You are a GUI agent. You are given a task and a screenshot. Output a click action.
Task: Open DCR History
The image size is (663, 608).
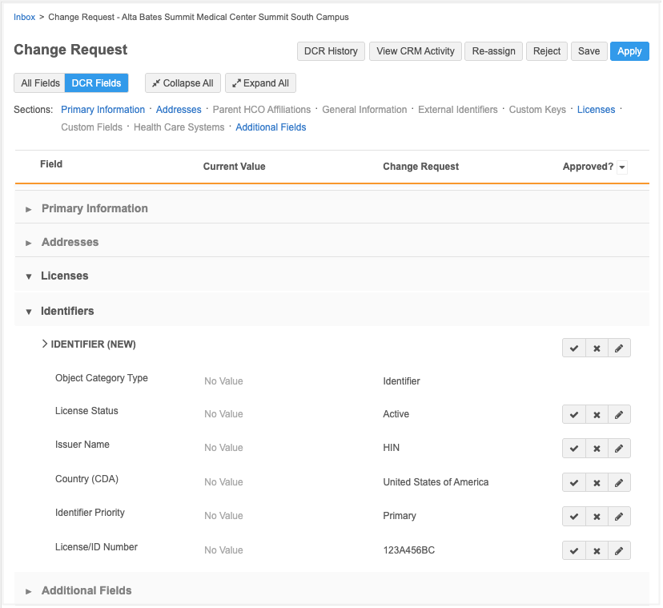pos(331,51)
